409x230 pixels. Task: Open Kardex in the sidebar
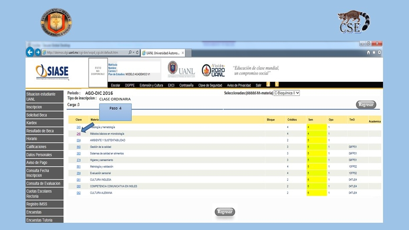44,123
